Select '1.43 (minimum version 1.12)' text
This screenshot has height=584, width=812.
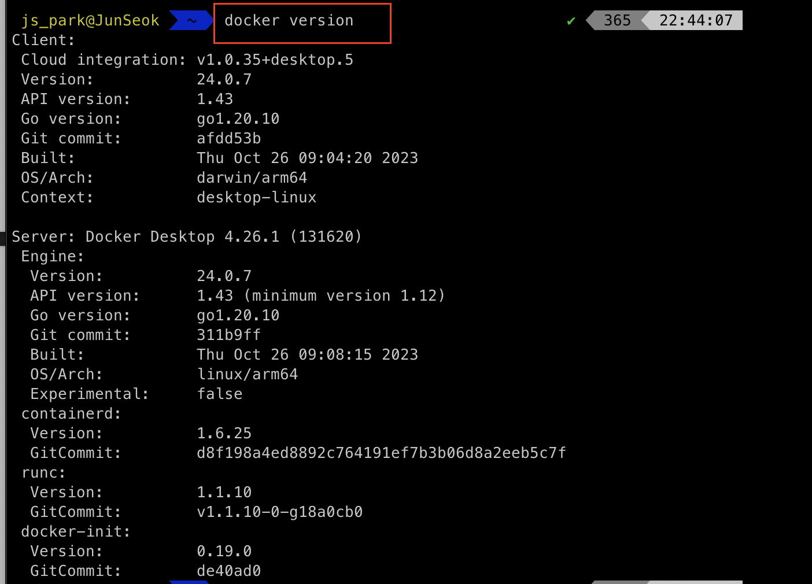point(321,296)
